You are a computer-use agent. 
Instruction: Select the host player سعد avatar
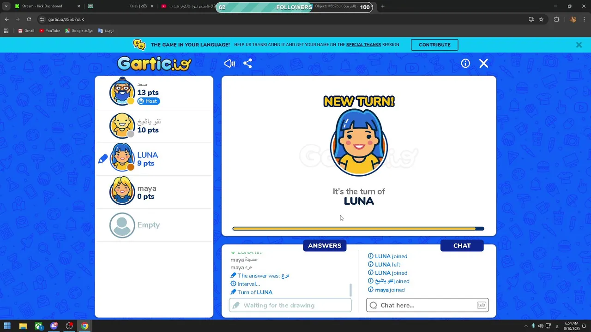[122, 92]
